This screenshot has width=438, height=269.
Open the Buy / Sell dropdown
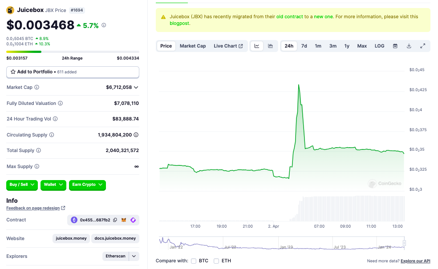(22, 185)
